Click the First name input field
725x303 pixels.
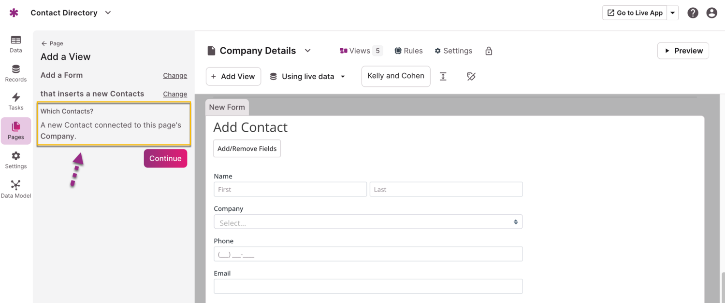[x=290, y=189]
